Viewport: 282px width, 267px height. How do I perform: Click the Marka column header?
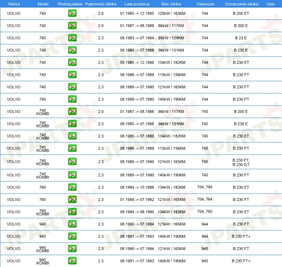[x=14, y=4]
